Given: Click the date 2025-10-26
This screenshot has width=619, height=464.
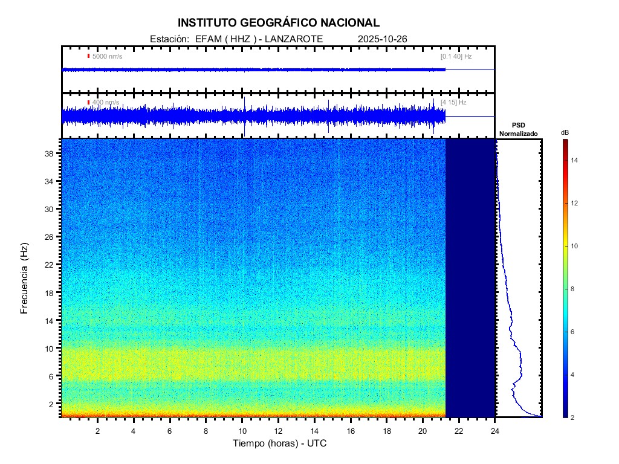Looking at the screenshot, I should 383,39.
